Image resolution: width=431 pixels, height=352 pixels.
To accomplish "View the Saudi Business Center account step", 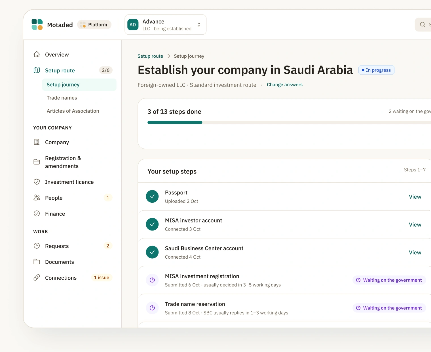I will (415, 252).
